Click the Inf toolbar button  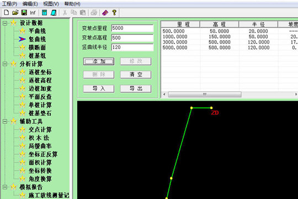click(33, 13)
